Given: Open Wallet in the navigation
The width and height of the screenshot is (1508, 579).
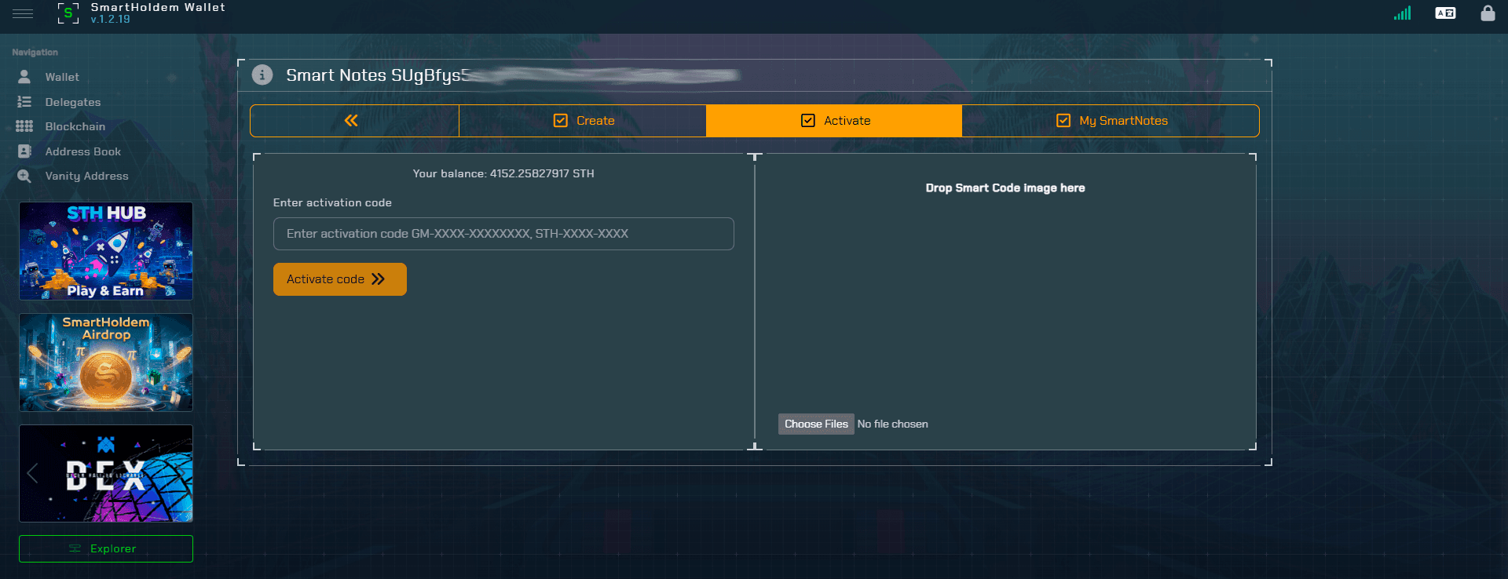Looking at the screenshot, I should pos(62,77).
